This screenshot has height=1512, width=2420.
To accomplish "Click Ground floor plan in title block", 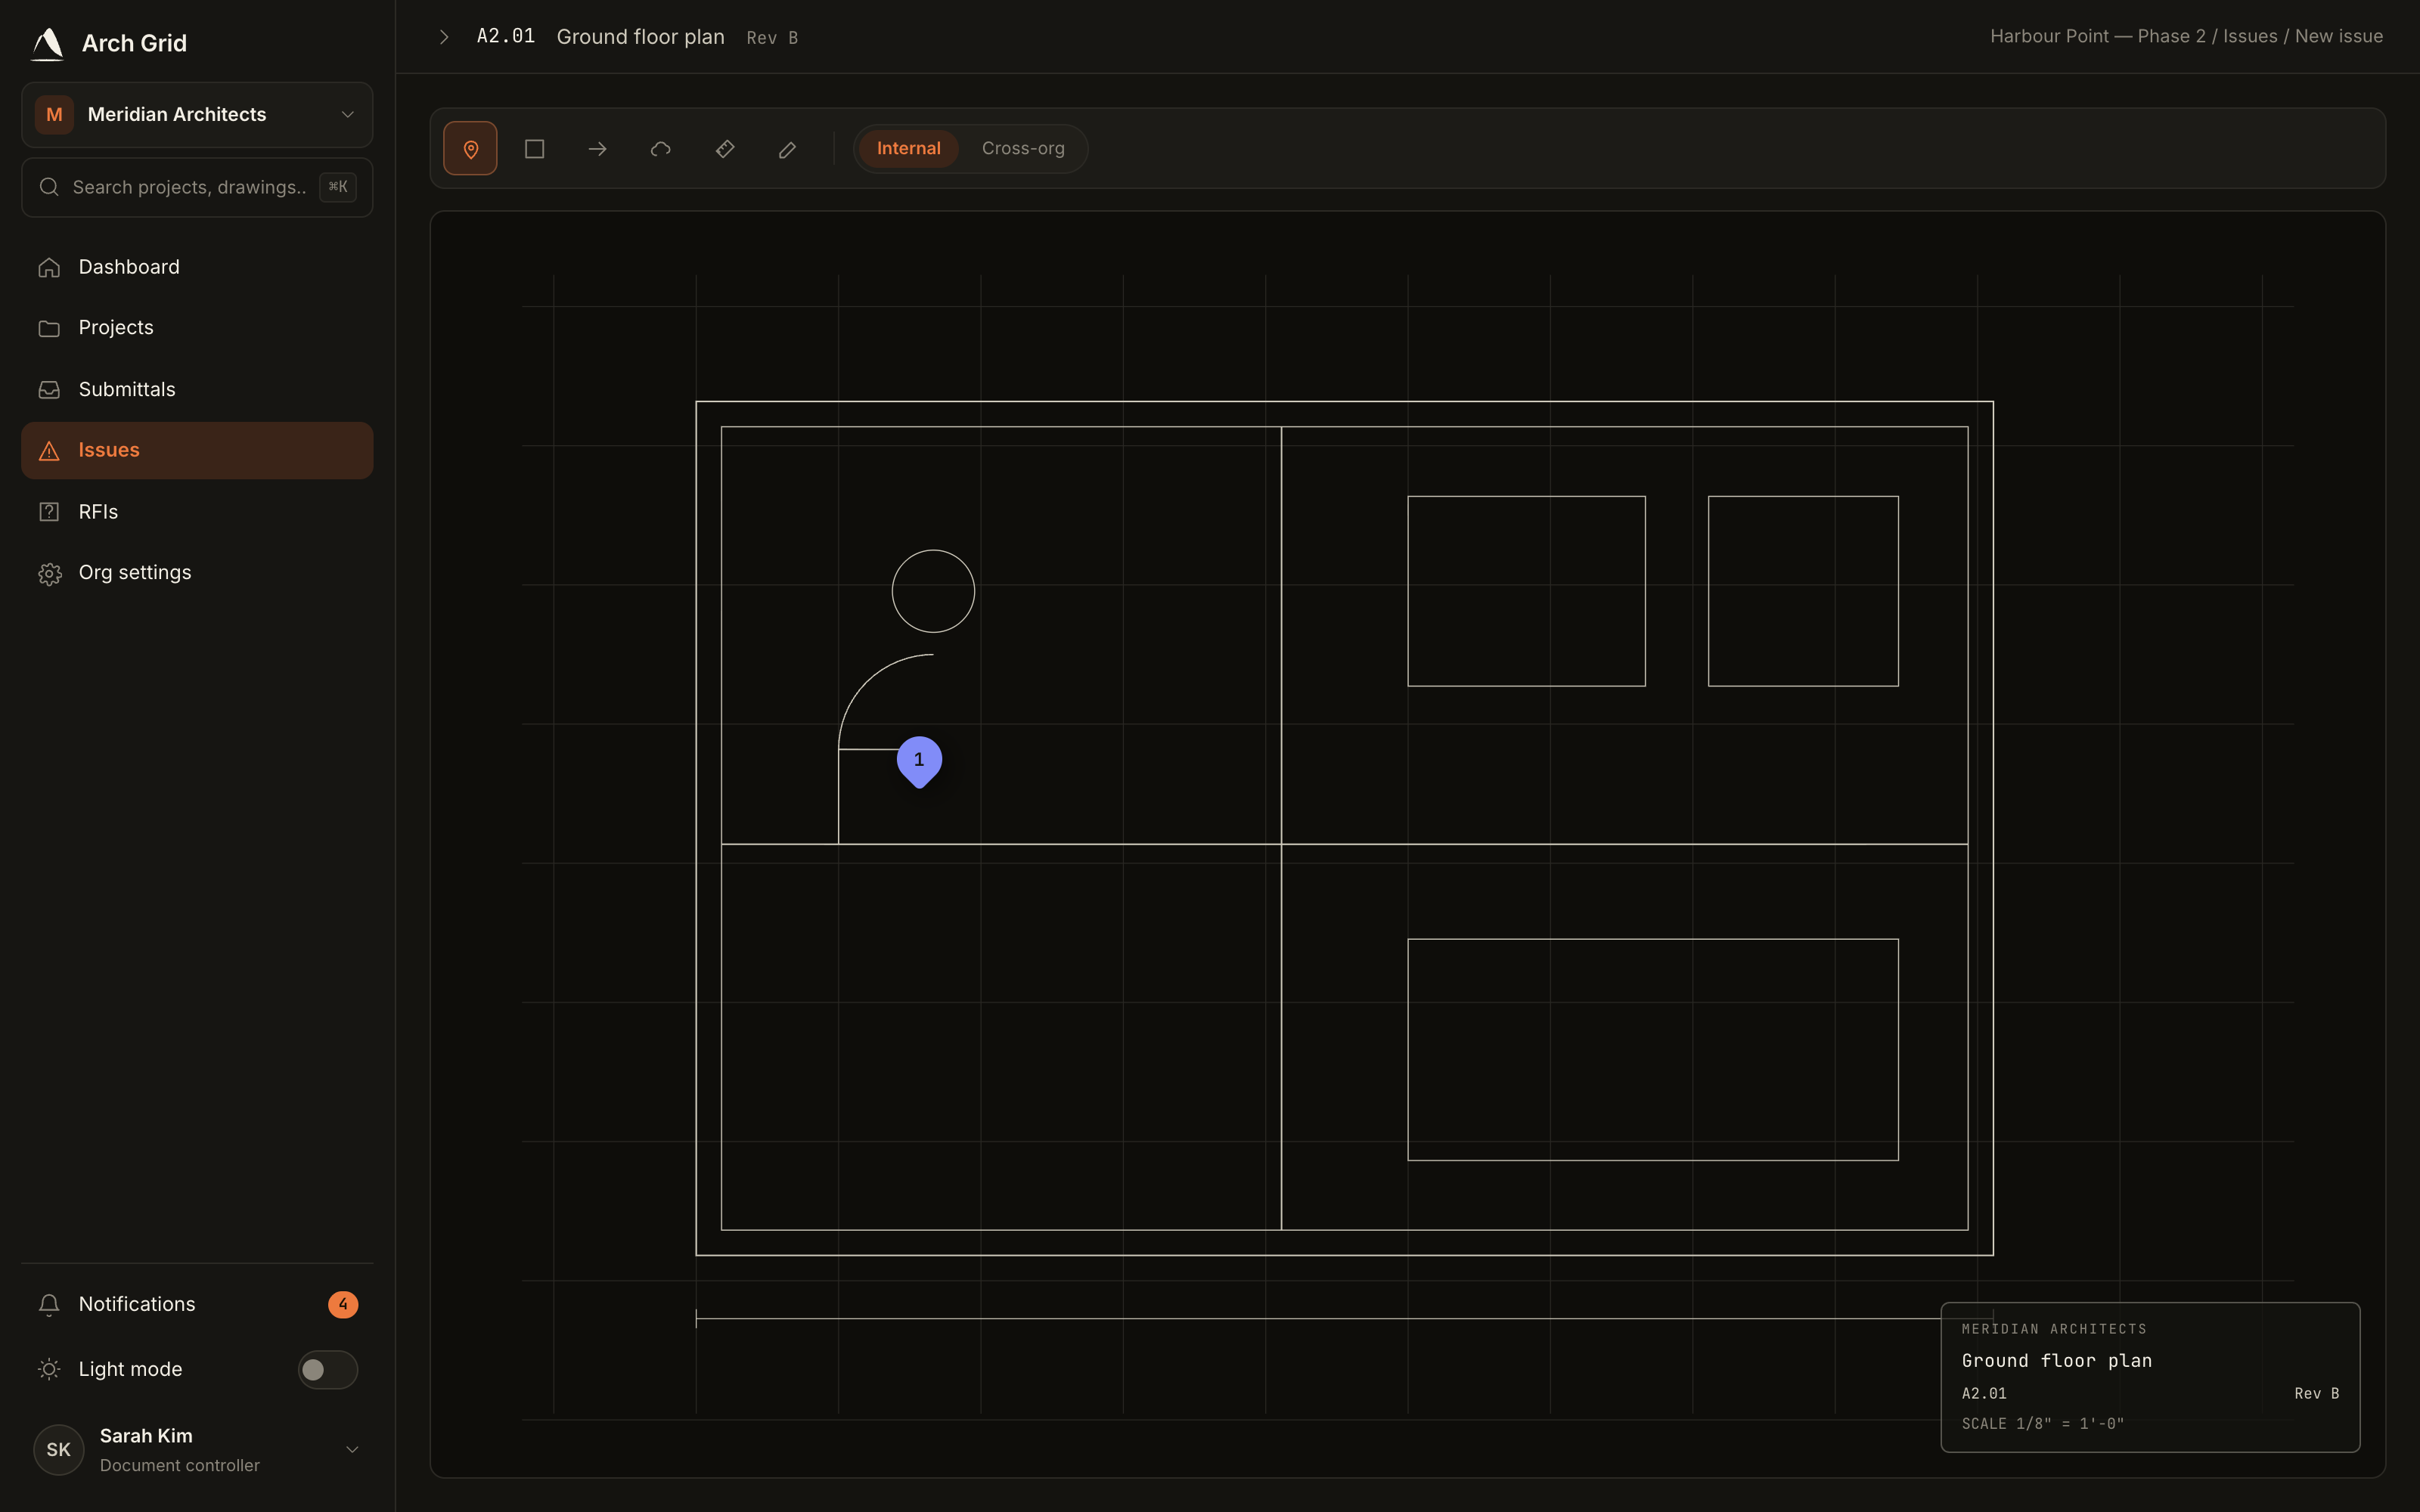I will point(2056,1361).
